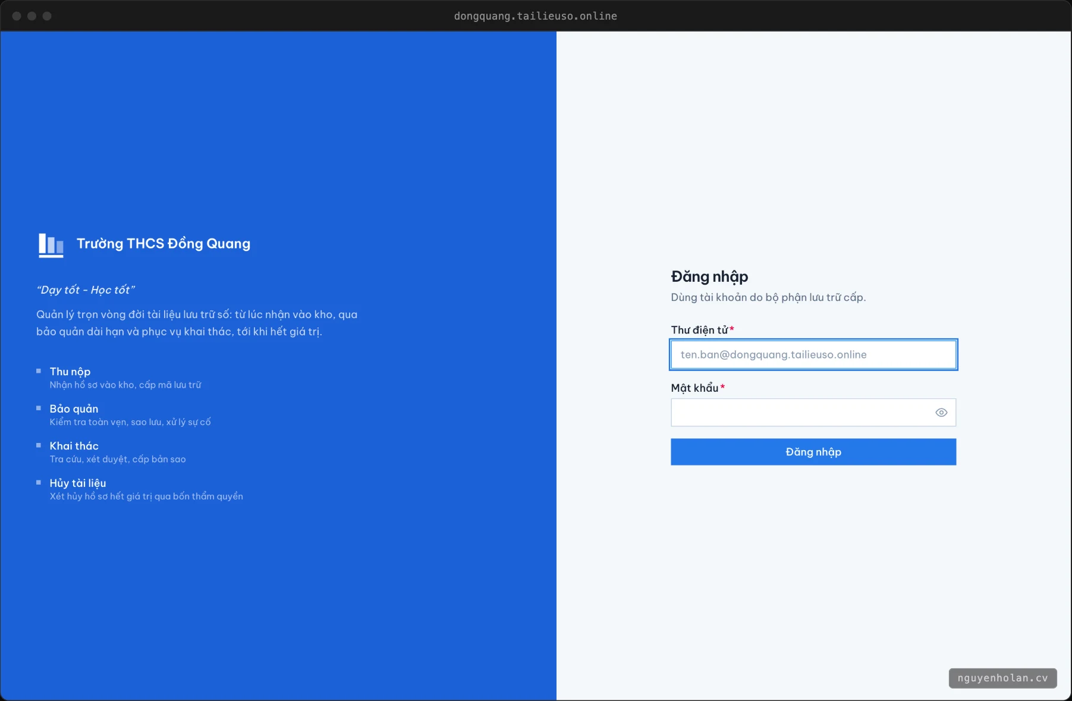Click the dongquang.tailieuso.online address bar text

tap(536, 16)
